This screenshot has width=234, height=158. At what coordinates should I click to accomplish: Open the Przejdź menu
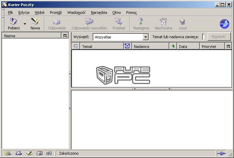pos(56,12)
